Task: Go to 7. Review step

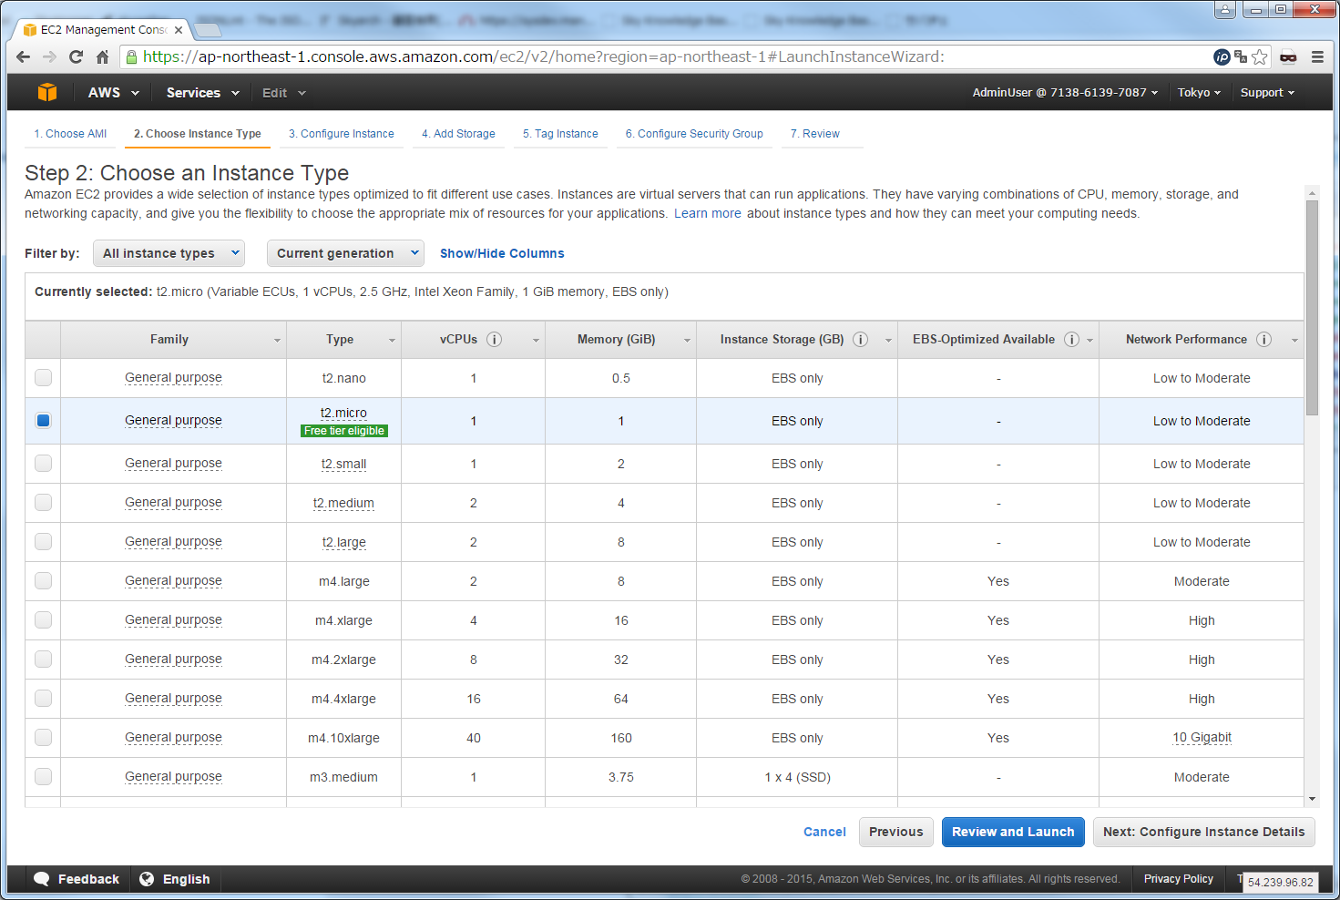Action: point(815,134)
